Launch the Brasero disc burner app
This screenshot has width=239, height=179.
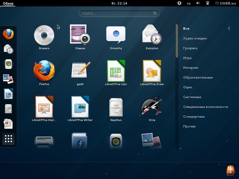[44, 35]
